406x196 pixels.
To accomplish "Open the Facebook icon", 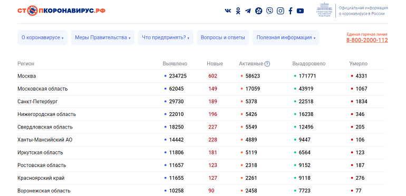I will pos(291,11).
